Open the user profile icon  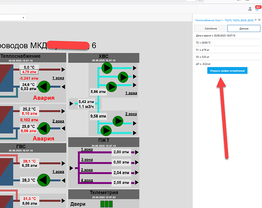tap(250, 9)
